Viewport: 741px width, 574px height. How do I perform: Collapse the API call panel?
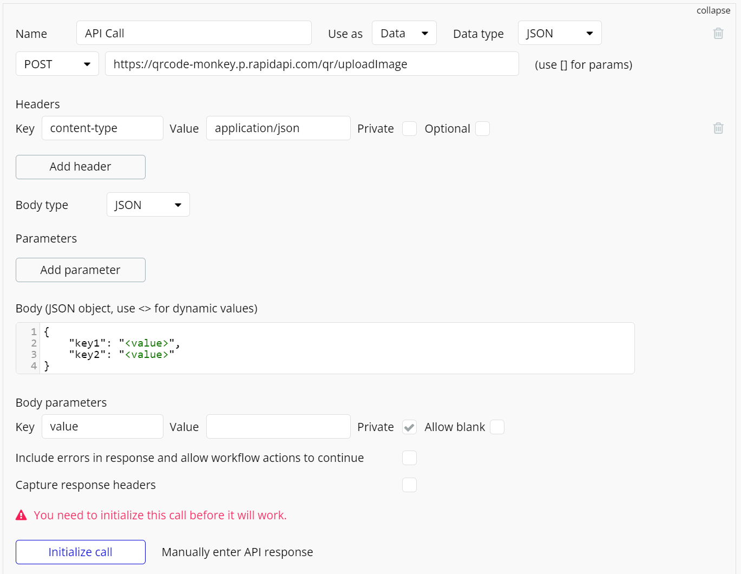713,11
